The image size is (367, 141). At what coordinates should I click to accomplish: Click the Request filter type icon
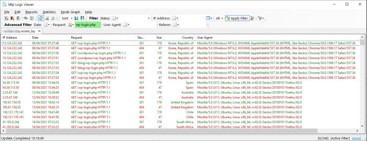click(70, 25)
